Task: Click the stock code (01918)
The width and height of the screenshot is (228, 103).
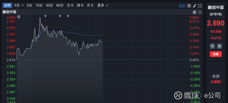Action: (216, 14)
